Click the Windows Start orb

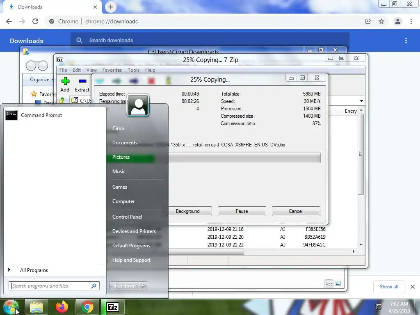pyautogui.click(x=11, y=307)
